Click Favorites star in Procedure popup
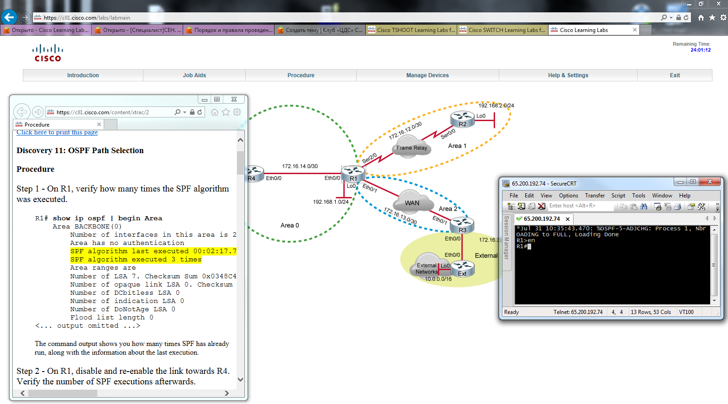 click(x=226, y=112)
